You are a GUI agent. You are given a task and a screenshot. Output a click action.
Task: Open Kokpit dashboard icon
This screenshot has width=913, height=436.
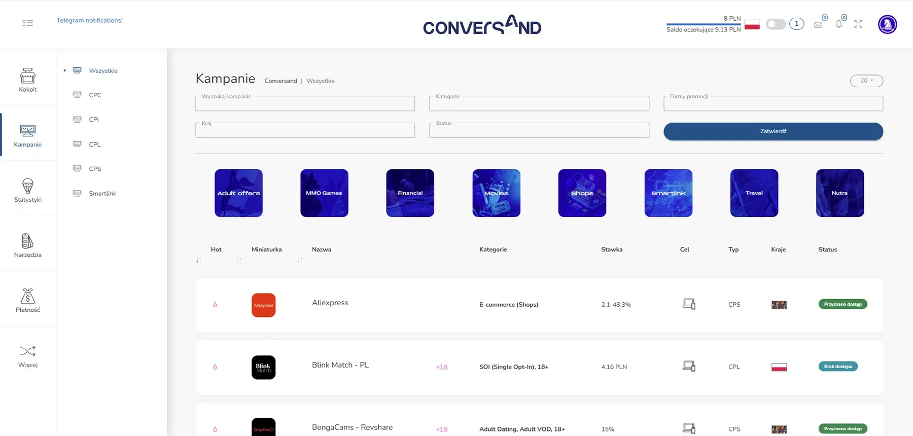click(x=28, y=76)
